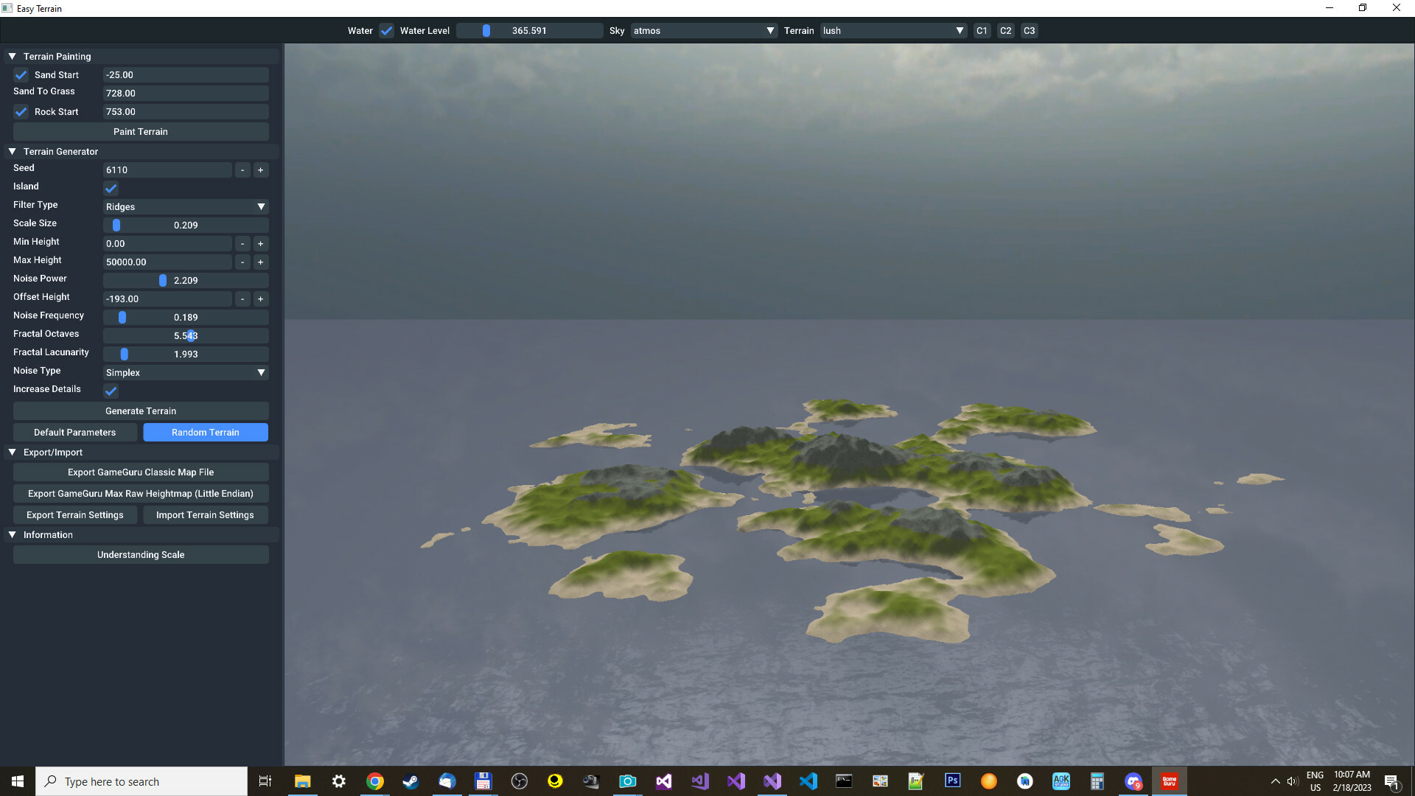Switch to camera preset C2

tap(1005, 30)
